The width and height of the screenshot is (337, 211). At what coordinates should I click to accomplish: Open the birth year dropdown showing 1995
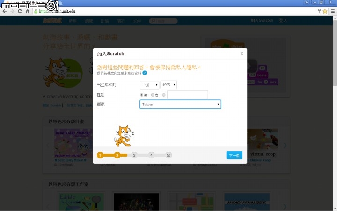pos(168,85)
